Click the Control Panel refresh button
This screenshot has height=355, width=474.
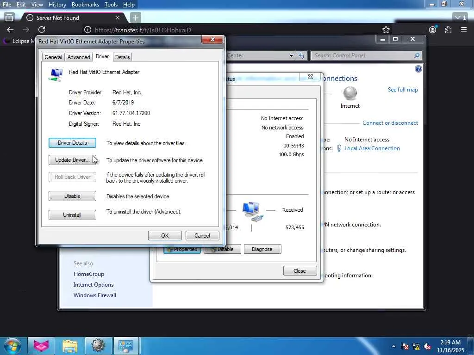click(x=302, y=55)
